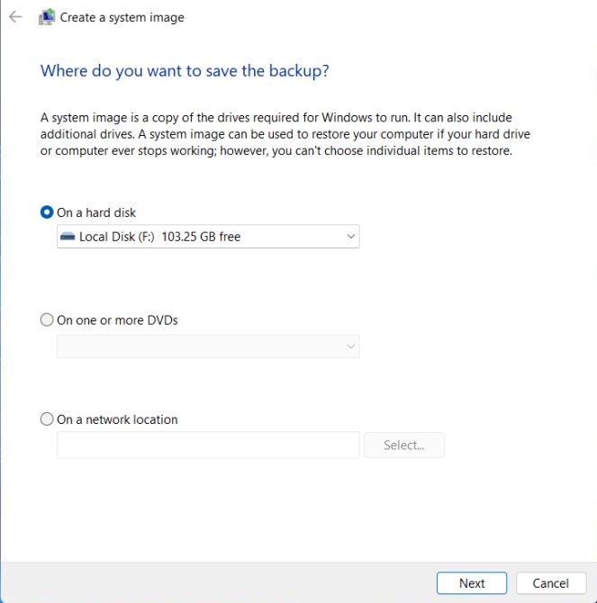
Task: Click the Create a system image title
Action: pos(122,17)
